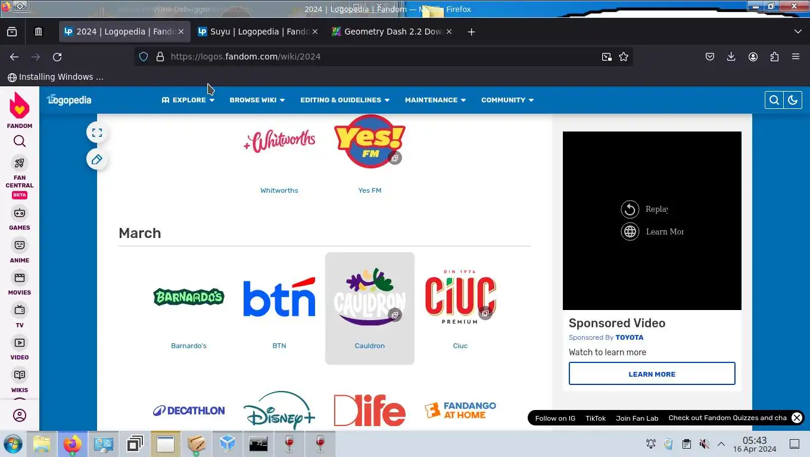Expand the COMMUNITY dropdown
Screen dimensions: 810x457
[x=507, y=100]
